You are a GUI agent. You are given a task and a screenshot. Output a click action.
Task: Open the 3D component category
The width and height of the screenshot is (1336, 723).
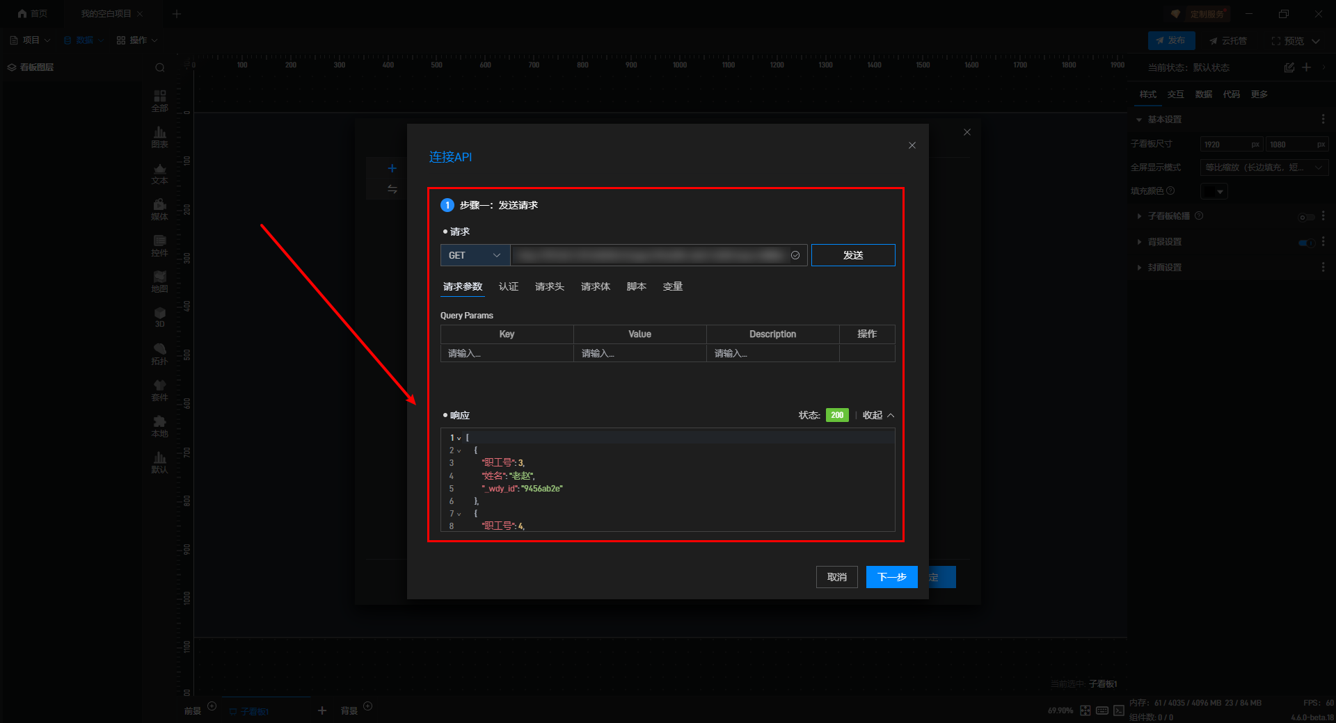click(159, 318)
